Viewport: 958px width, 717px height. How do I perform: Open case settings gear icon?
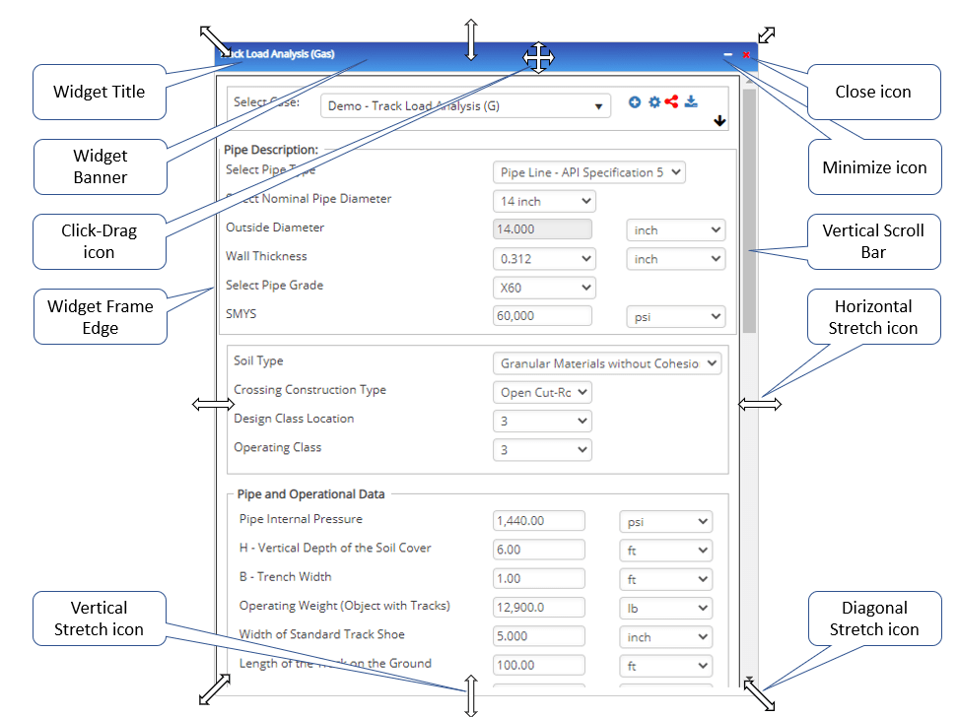(x=654, y=102)
